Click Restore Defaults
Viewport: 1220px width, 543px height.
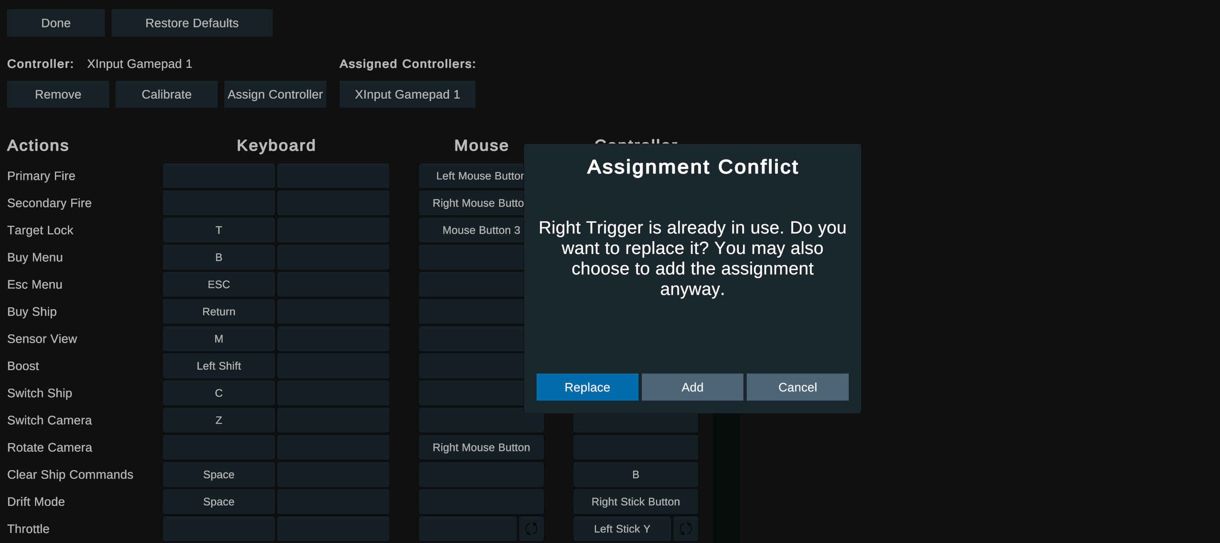click(192, 23)
